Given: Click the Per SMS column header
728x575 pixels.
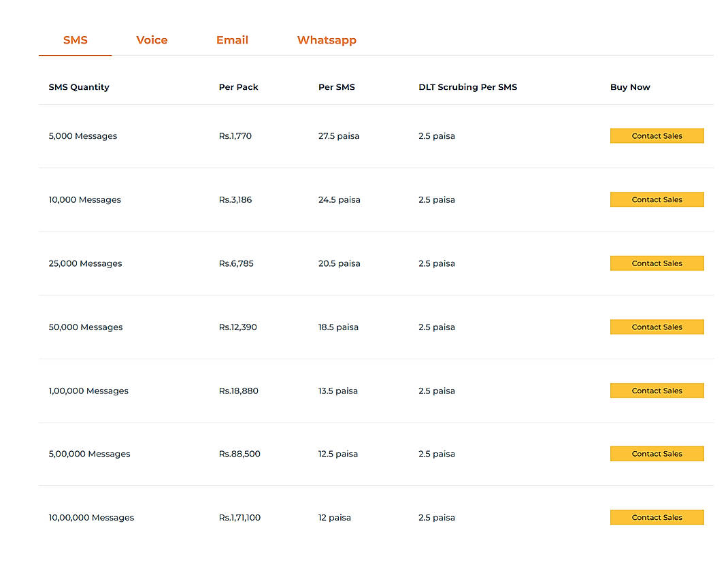Looking at the screenshot, I should 337,87.
